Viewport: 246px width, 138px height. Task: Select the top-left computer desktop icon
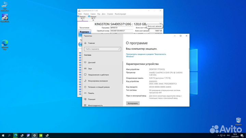click(5, 6)
